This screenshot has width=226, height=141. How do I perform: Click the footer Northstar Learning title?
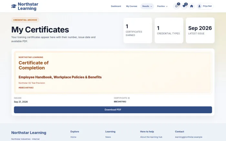[x=29, y=133]
